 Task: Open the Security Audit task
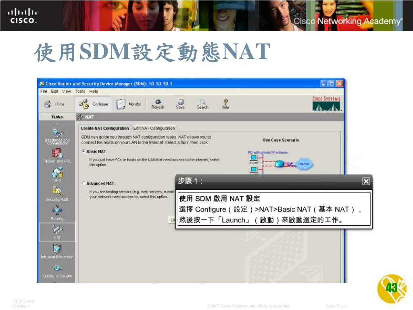point(57,194)
